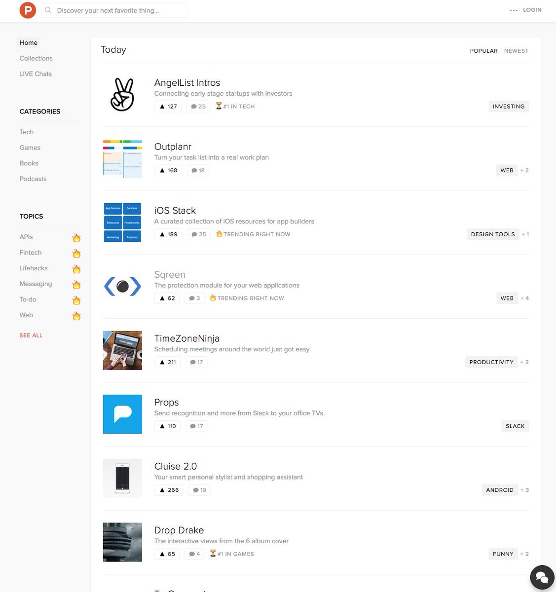The width and height of the screenshot is (556, 592).
Task: Open Outplanr comments (18)
Action: point(198,170)
